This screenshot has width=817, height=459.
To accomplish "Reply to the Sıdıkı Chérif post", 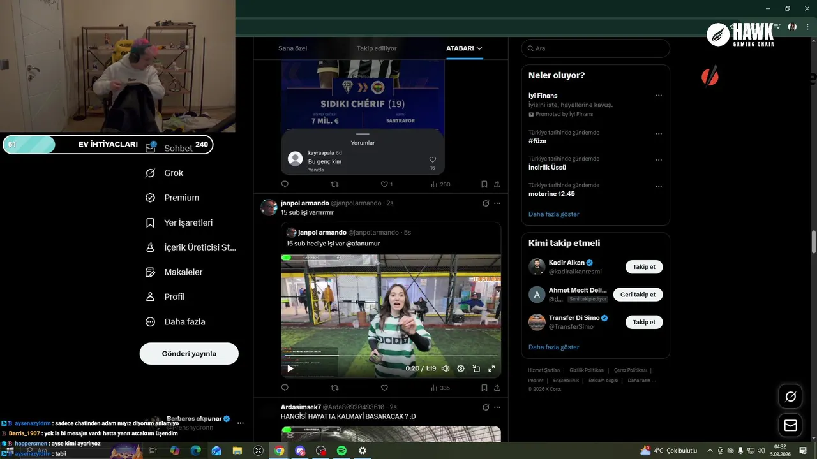I will (285, 184).
